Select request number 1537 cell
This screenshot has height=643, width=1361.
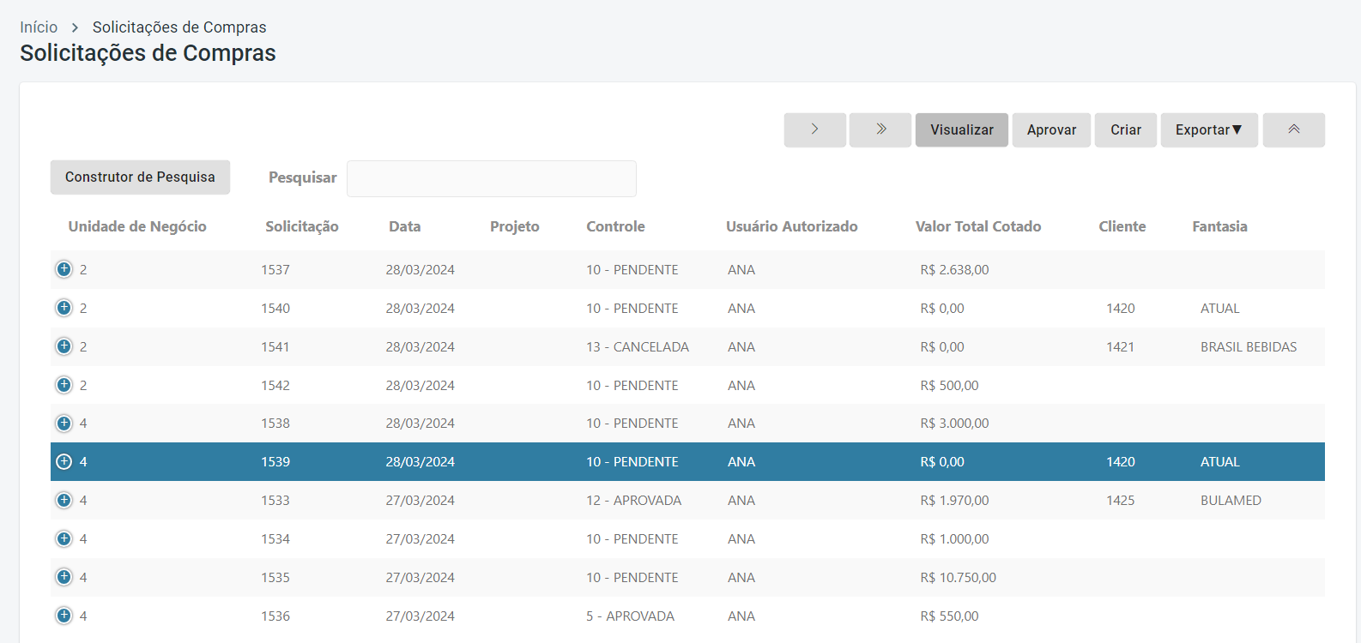click(275, 269)
